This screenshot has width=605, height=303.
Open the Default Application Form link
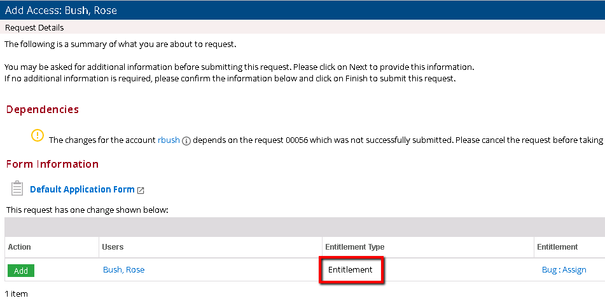click(82, 189)
